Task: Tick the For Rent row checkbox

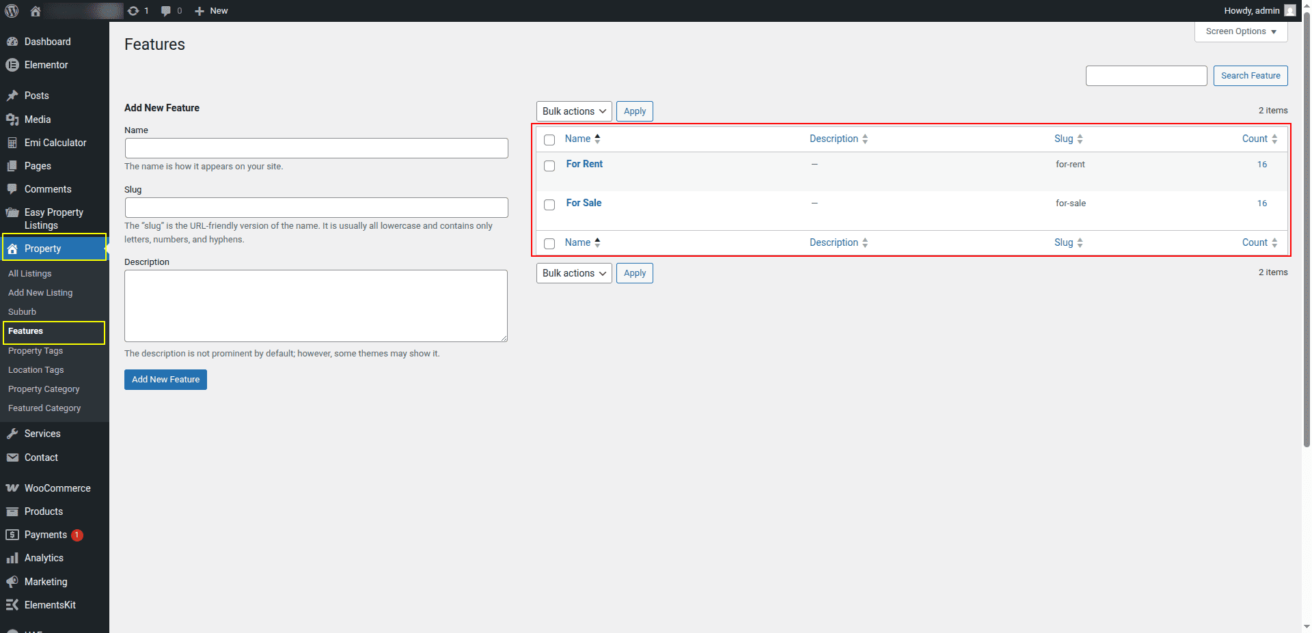Action: [x=549, y=166]
